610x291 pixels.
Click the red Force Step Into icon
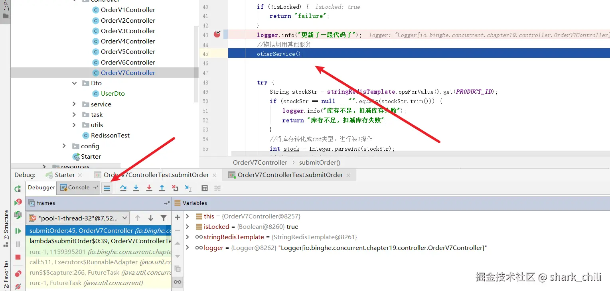(x=149, y=188)
